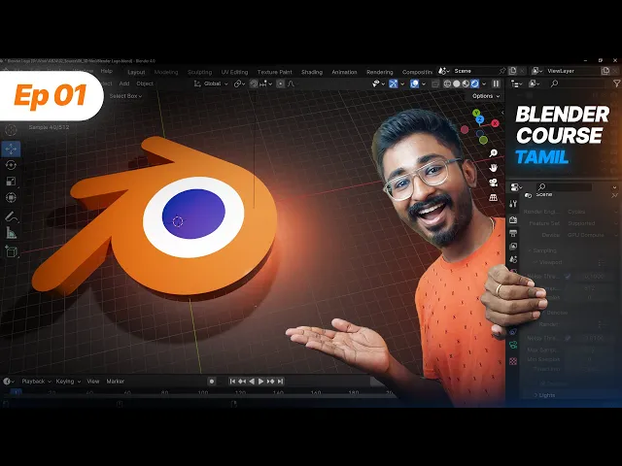Open the Scene properties tab
The width and height of the screenshot is (622, 466).
coord(513,259)
